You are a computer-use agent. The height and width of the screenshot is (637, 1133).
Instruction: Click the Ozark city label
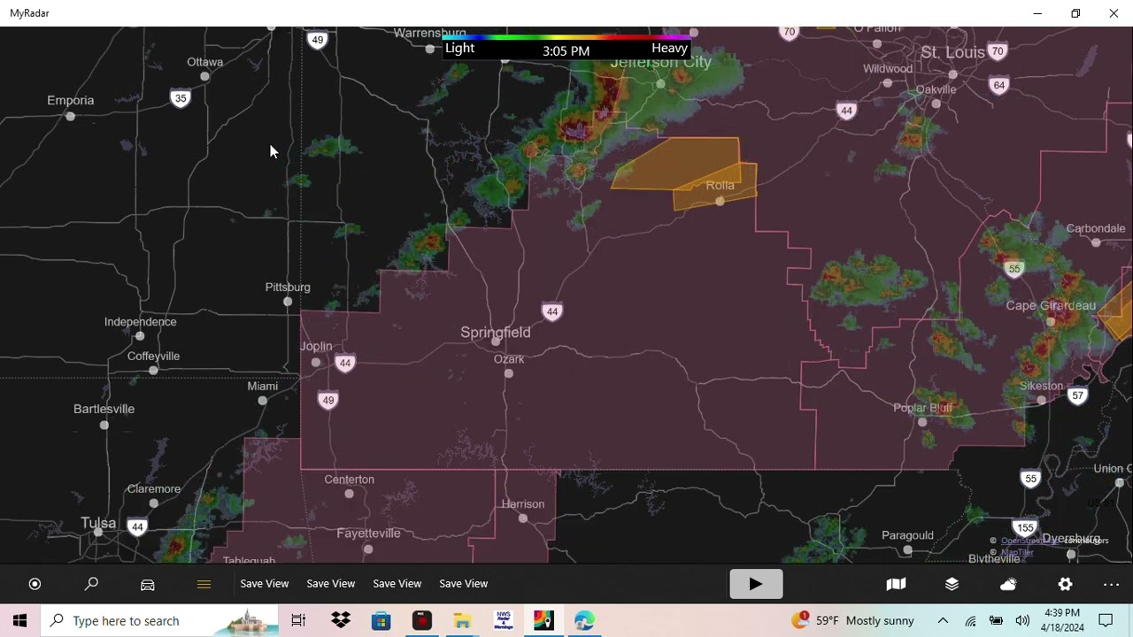[x=509, y=359]
